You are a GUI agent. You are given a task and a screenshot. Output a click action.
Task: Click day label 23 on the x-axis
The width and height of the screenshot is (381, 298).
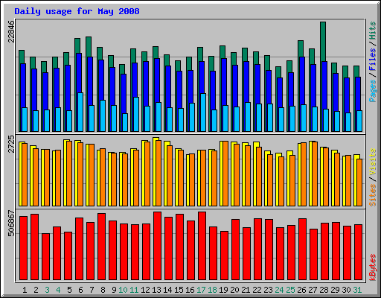tap(268, 290)
